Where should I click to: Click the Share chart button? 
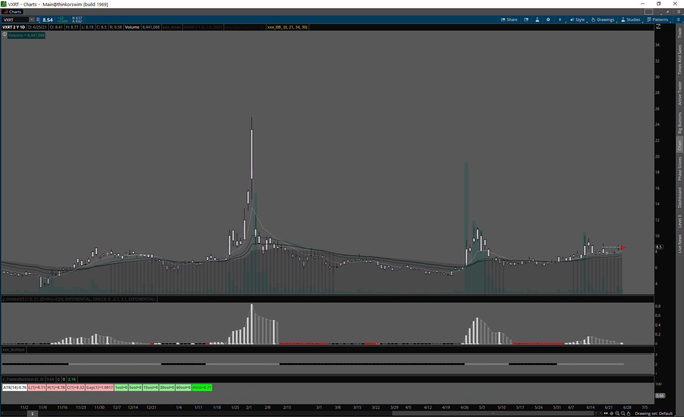[x=509, y=20]
